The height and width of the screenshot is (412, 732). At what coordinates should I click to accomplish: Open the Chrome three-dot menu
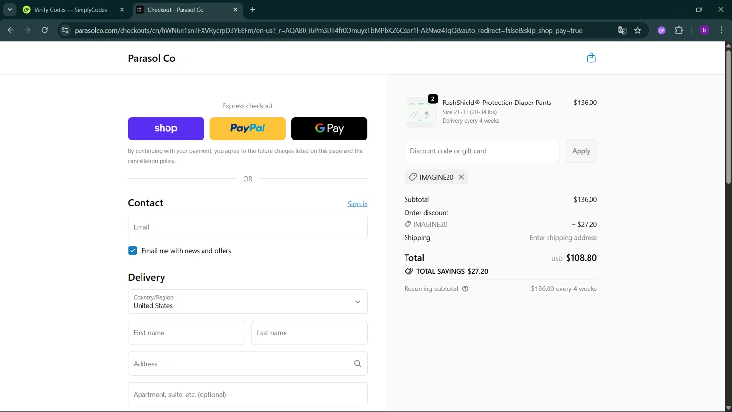pos(721,30)
